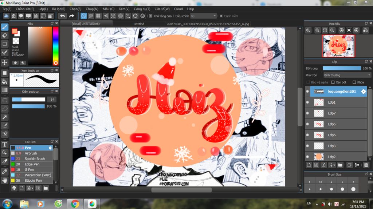Switch to the [cloud] UNTITLED:r6+ tab

pos(86,24)
